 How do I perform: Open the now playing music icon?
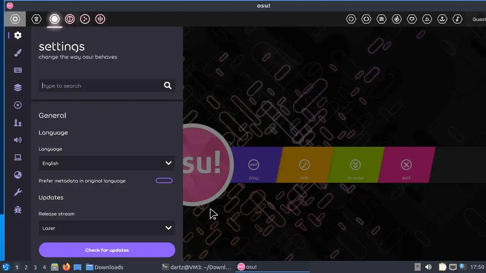(x=458, y=19)
